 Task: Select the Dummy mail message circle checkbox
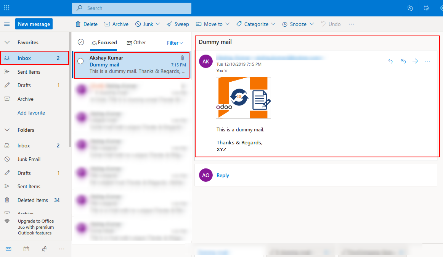coord(80,61)
